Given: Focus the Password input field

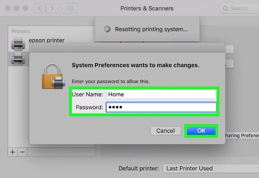Looking at the screenshot, I should coord(161,107).
